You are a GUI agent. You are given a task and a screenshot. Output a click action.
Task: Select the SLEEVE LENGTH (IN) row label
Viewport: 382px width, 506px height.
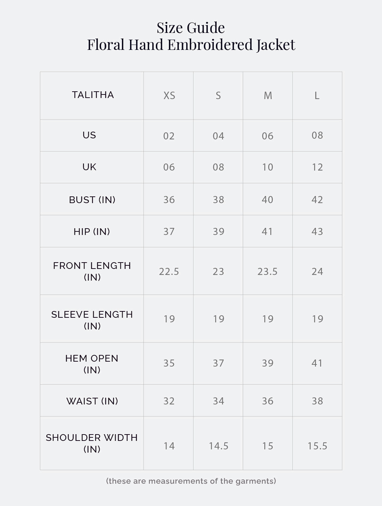click(92, 320)
